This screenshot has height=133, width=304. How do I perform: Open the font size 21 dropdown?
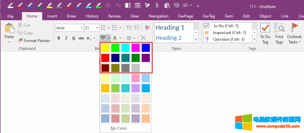pyautogui.click(x=97, y=28)
